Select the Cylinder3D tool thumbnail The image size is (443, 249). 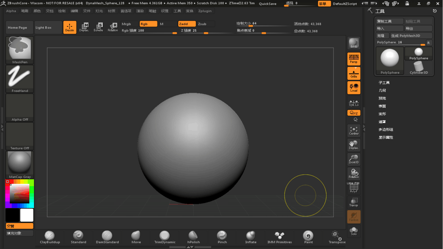tap(419, 68)
